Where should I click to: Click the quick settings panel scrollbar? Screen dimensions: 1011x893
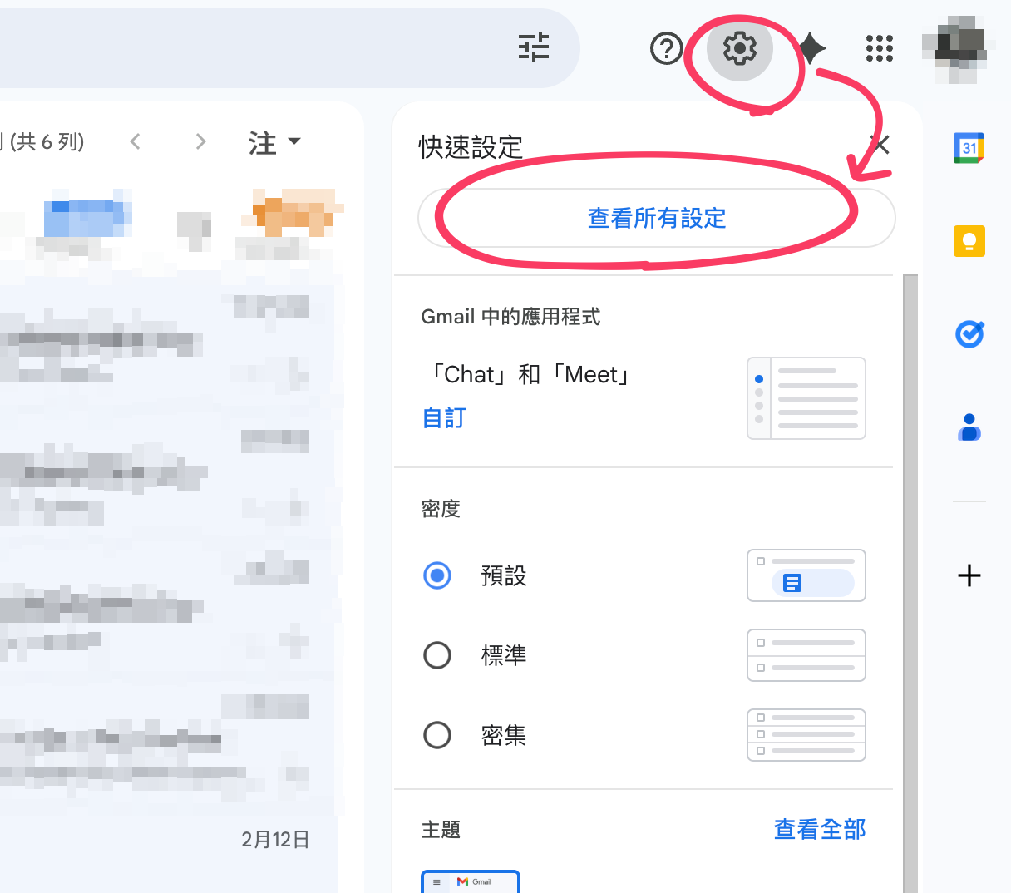910,582
